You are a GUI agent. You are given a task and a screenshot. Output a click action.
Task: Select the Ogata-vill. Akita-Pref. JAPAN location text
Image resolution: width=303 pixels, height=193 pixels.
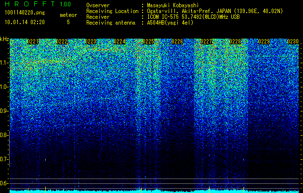coord(215,11)
